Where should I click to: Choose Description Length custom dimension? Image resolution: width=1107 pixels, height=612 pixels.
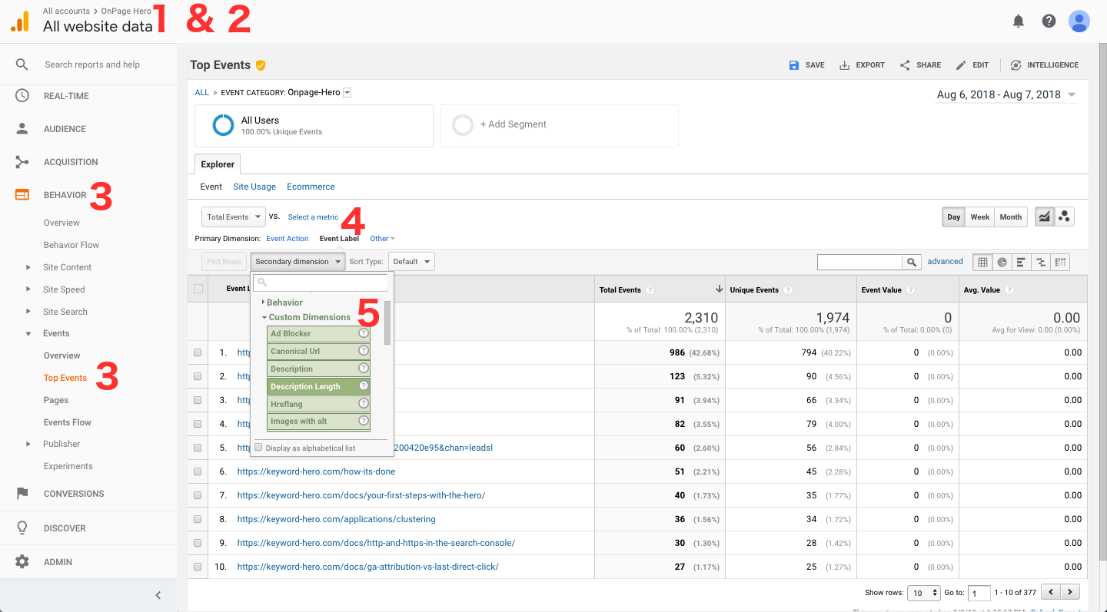click(319, 386)
